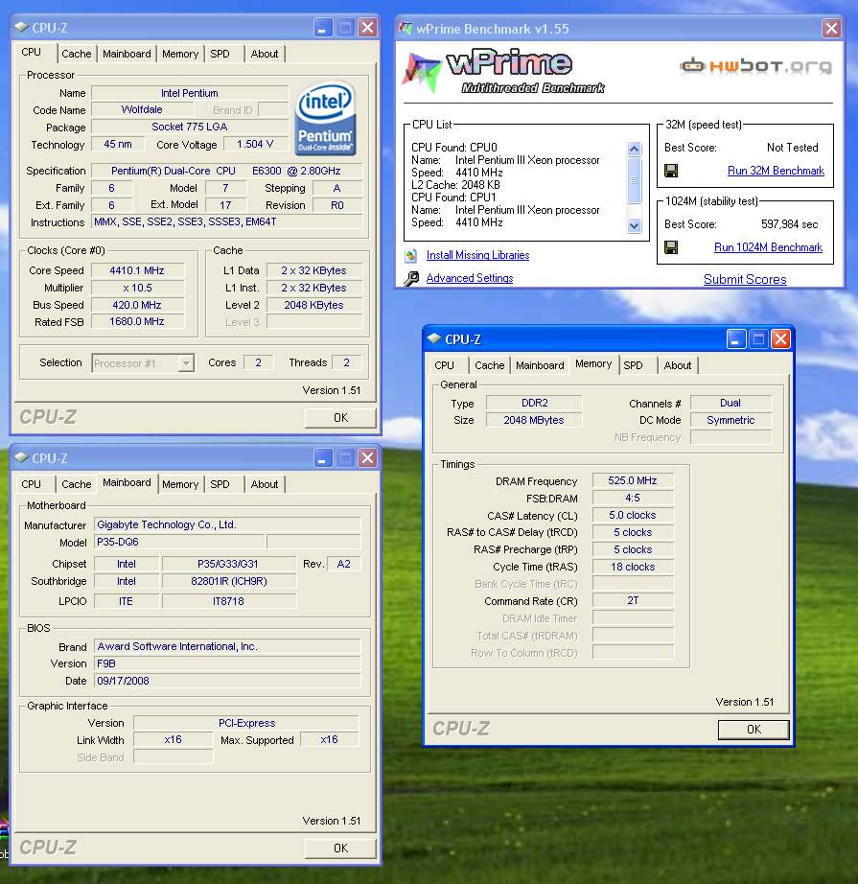
Task: Click the HWBOT.org logo in wPrime
Action: pyautogui.click(x=756, y=66)
